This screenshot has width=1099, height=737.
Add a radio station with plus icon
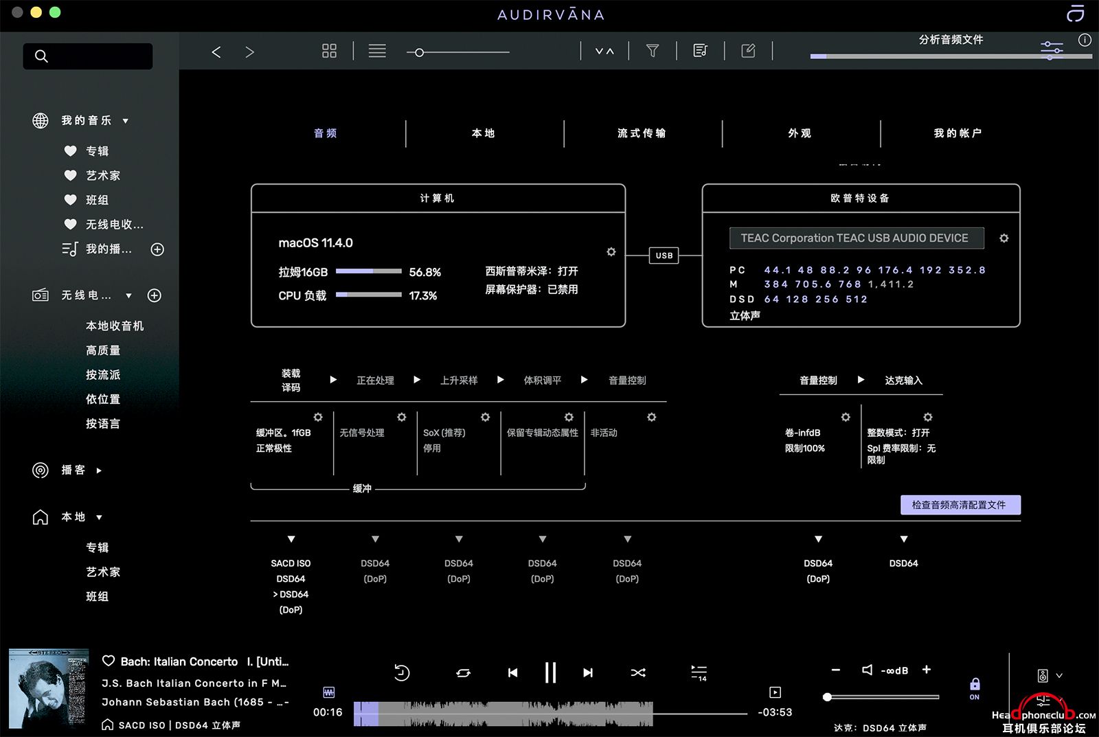coord(155,295)
